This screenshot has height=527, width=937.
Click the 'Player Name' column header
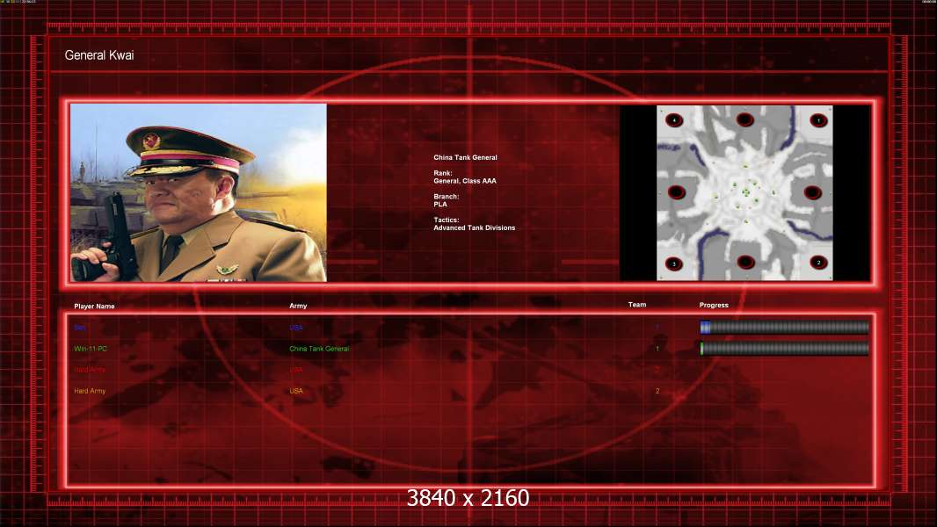(94, 307)
